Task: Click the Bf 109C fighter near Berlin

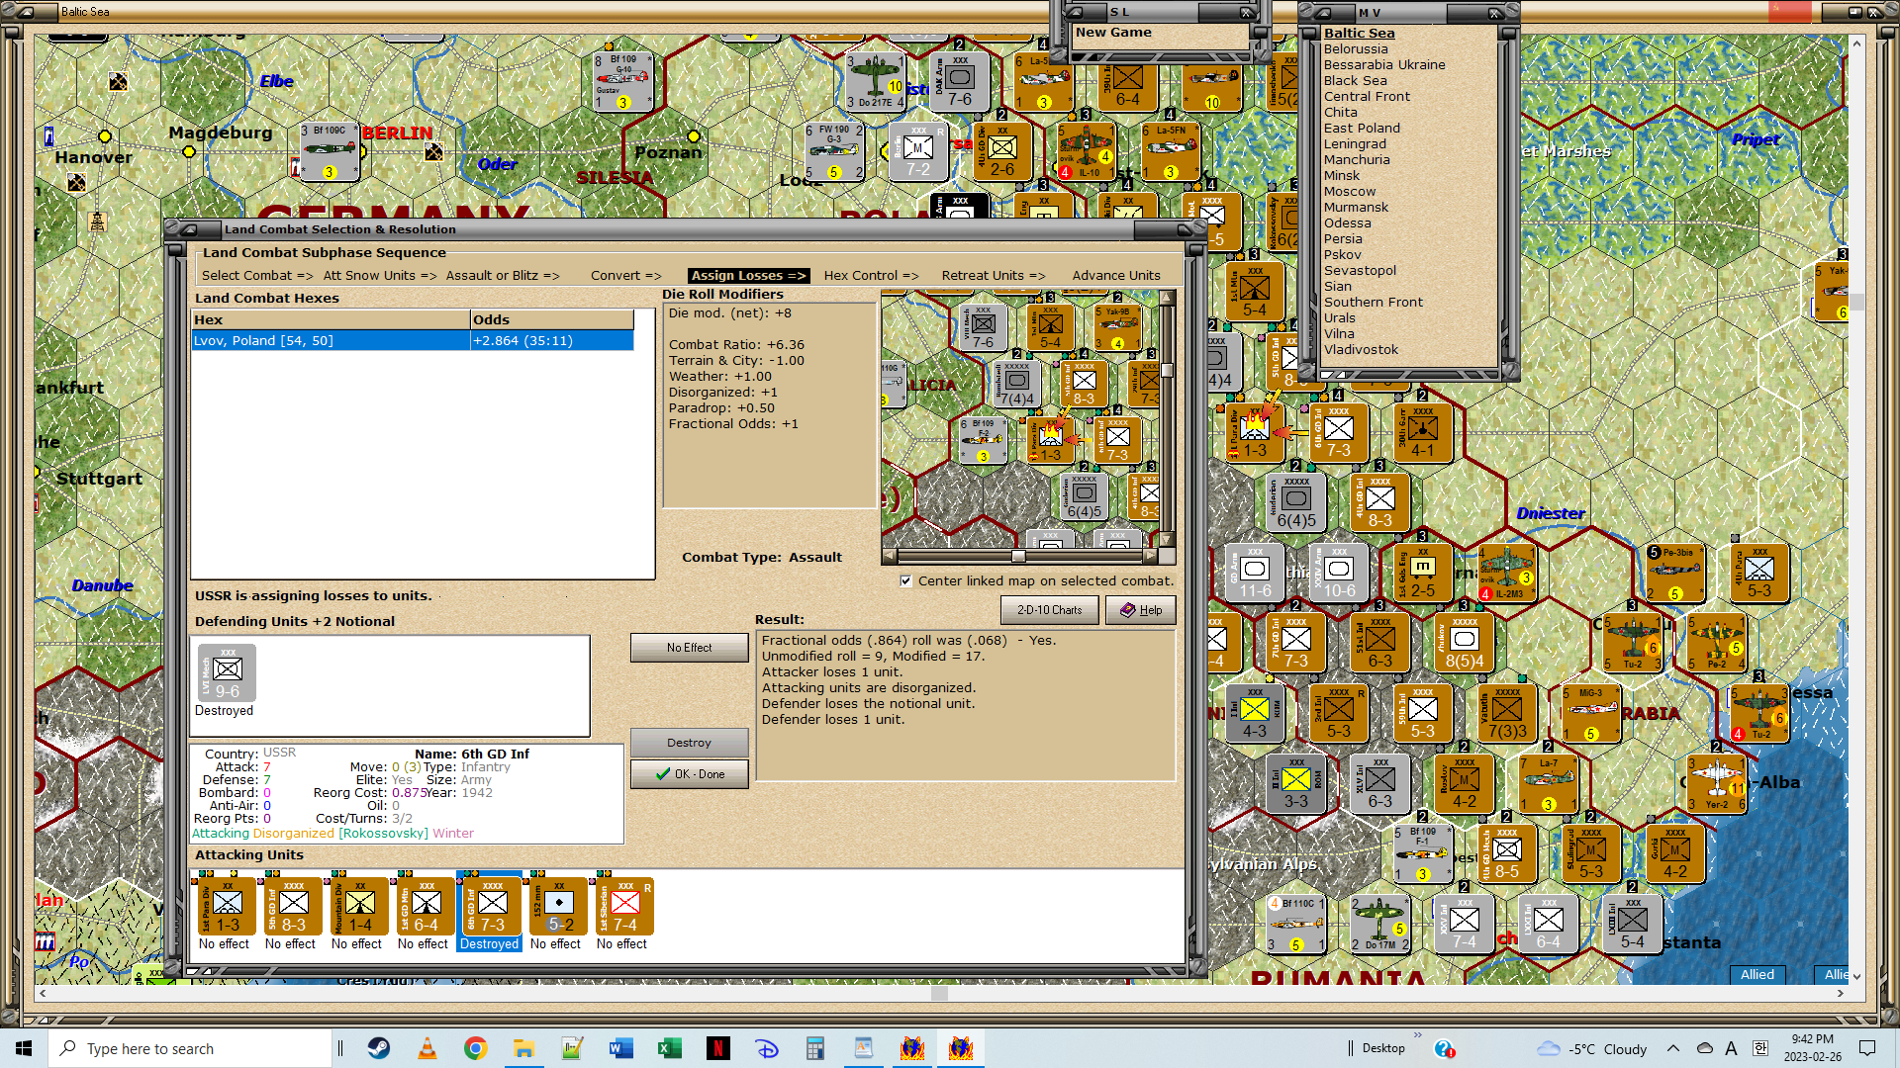Action: (x=328, y=151)
